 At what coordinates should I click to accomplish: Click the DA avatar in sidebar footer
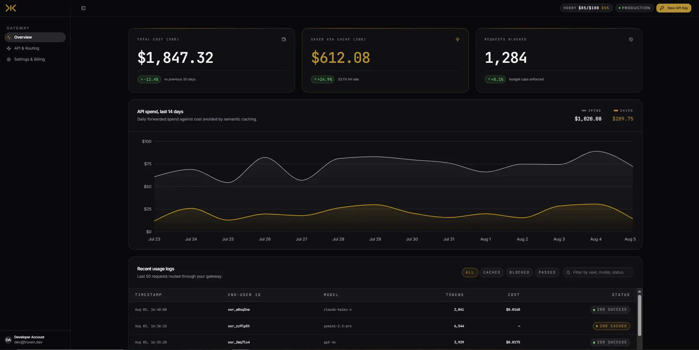click(8, 340)
